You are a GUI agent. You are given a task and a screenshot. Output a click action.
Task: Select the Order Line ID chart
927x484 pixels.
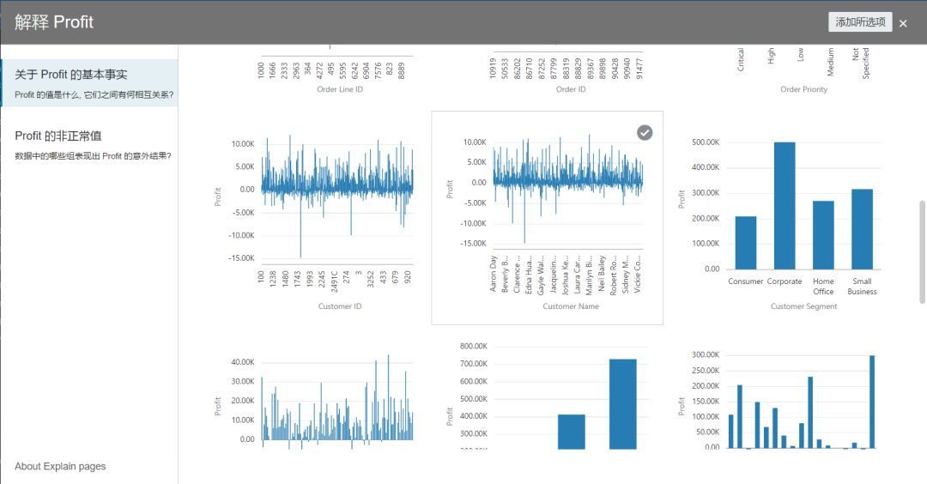tap(339, 69)
